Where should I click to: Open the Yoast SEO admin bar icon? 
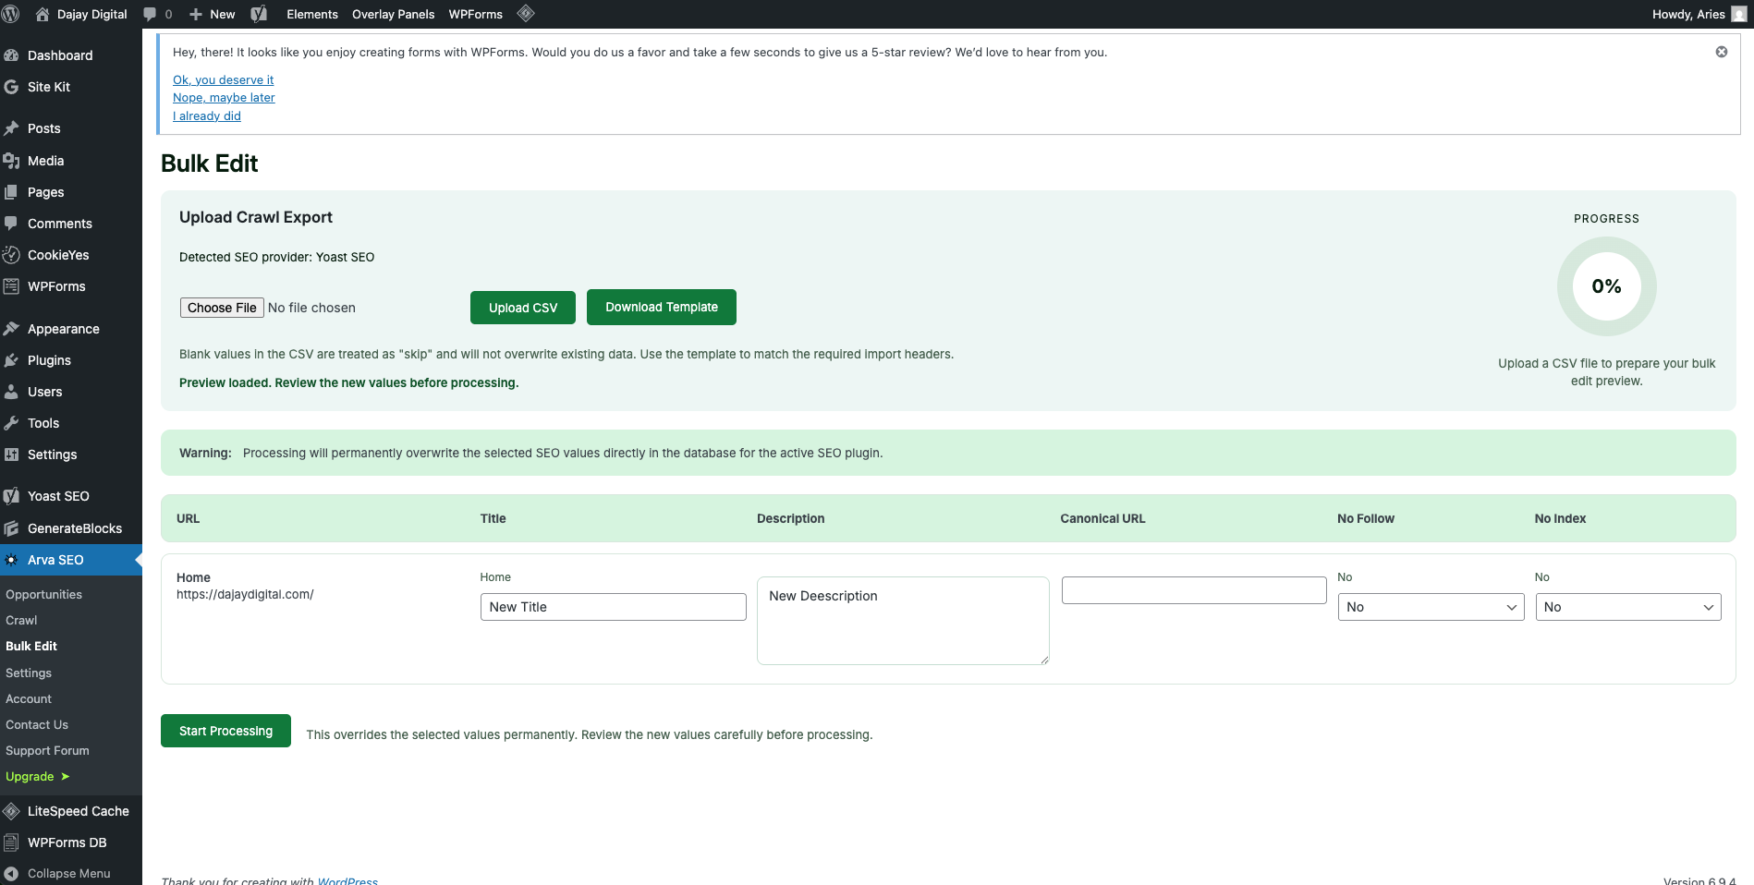coord(259,14)
